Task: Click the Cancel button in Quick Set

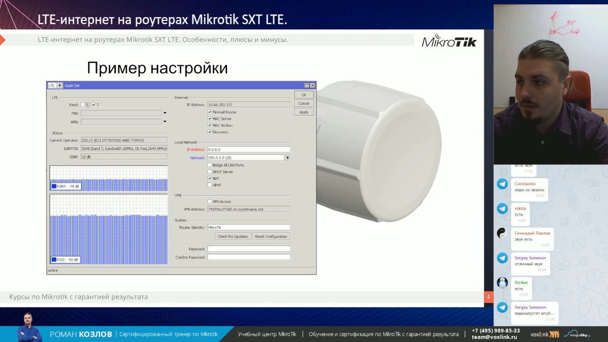Action: (304, 104)
